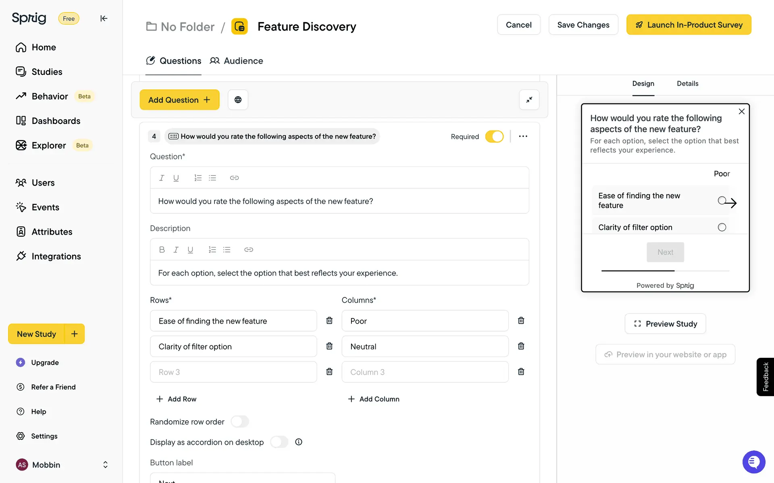Click the bold icon in Description toolbar
This screenshot has height=483, width=774.
click(x=162, y=250)
